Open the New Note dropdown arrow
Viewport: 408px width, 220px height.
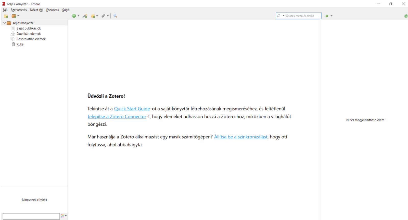point(97,16)
